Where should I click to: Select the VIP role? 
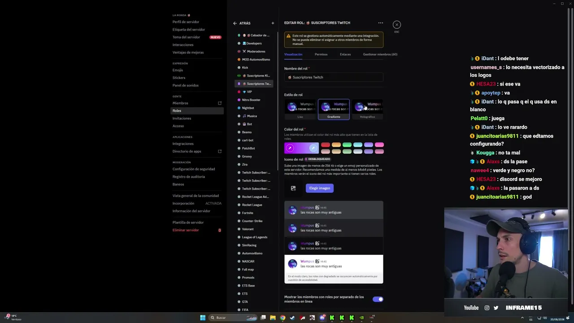[x=254, y=92]
